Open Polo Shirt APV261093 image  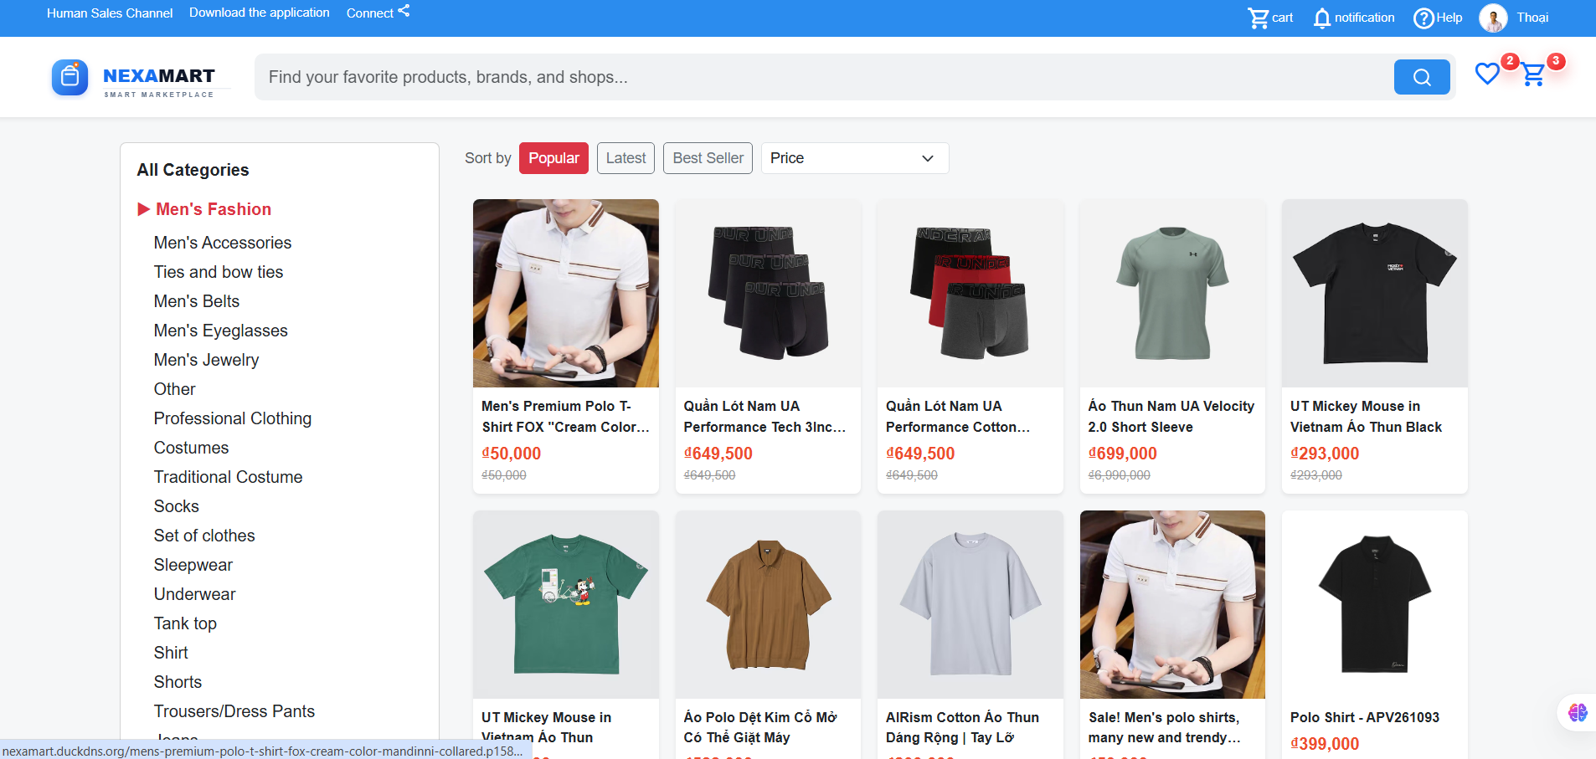tap(1375, 604)
